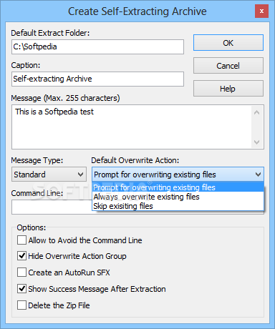Click inside the Caption text field
275x329 pixels.
pyautogui.click(x=97, y=79)
